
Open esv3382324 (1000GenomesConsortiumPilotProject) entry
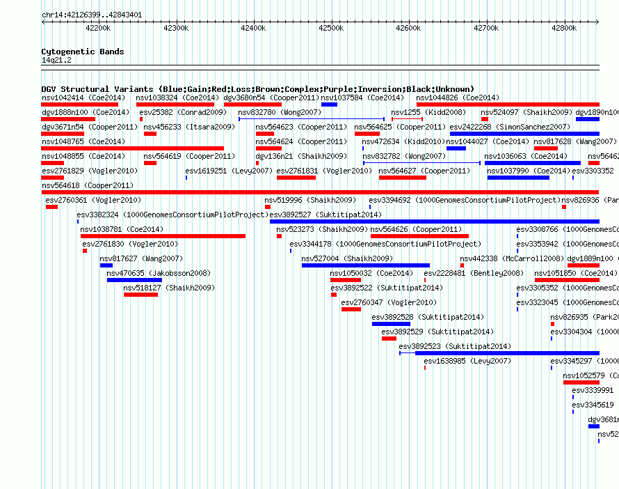click(x=172, y=215)
